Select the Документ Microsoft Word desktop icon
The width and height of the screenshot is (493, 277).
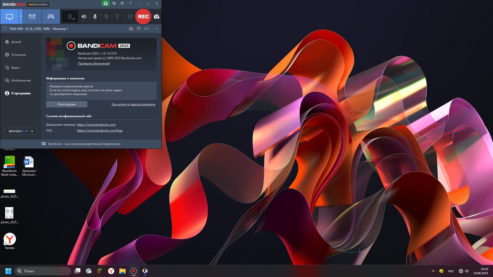tap(29, 166)
